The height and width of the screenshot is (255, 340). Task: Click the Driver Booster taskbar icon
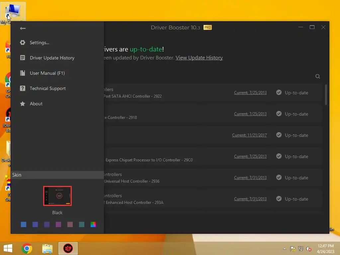(68, 248)
